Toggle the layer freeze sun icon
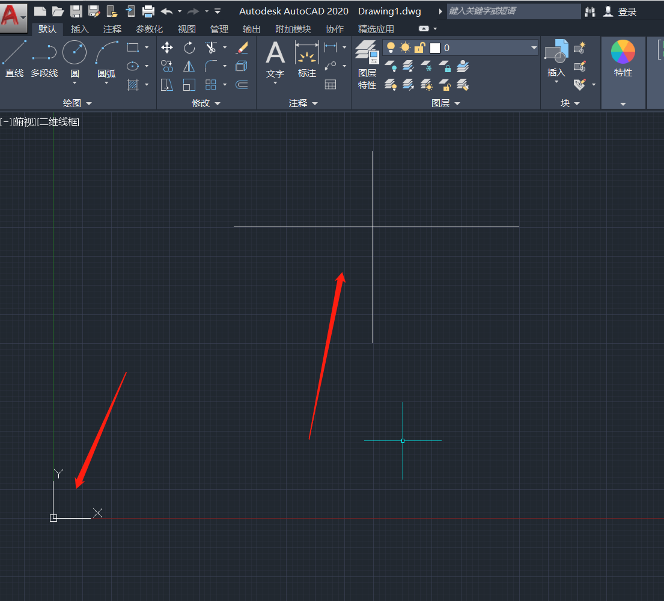The height and width of the screenshot is (601, 664). click(405, 47)
